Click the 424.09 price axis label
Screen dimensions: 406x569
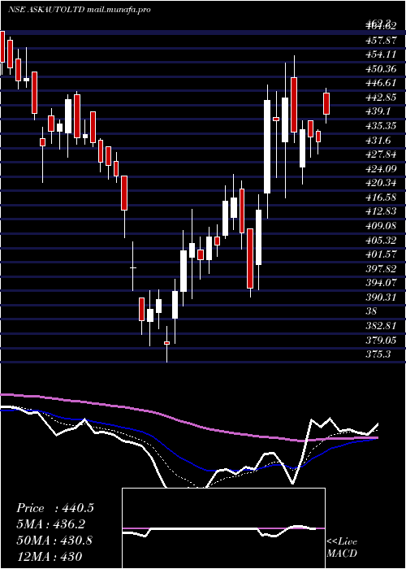(x=382, y=169)
